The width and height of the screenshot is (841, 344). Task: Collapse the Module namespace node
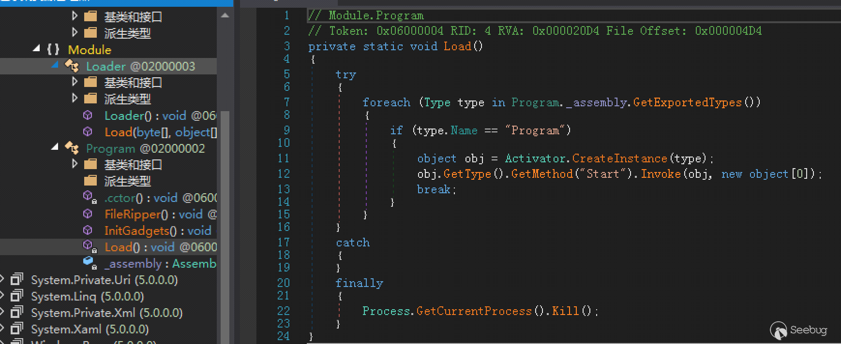click(x=36, y=49)
